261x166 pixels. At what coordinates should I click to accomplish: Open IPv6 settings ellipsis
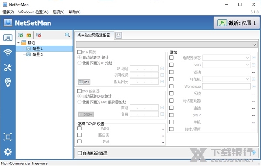click(162, 142)
